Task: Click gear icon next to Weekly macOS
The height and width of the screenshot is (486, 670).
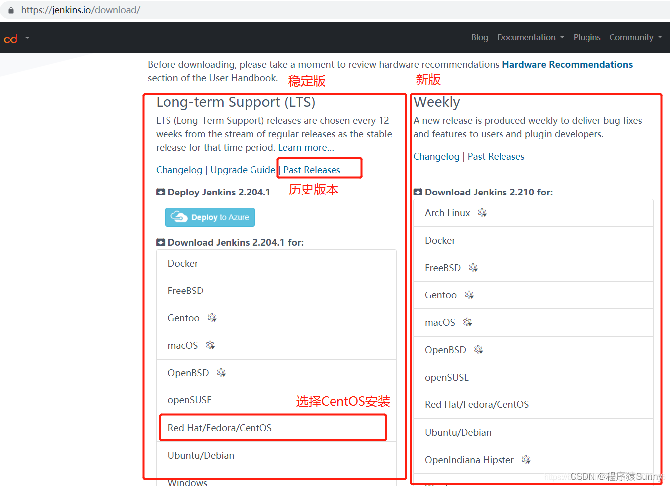Action: (467, 322)
